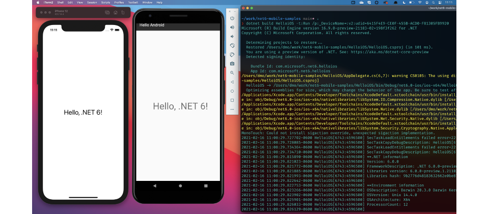Open the iTerm2 menu

[x=49, y=2]
